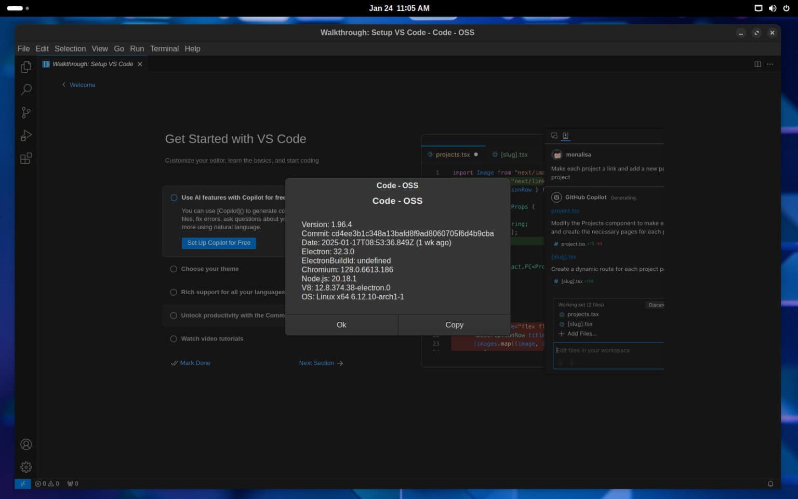Click Set Up Copilot for Free

click(219, 243)
